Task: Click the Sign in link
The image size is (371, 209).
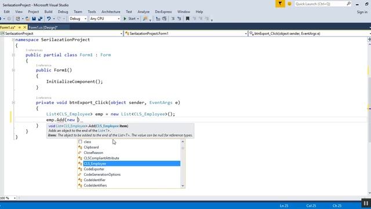Action: coord(362,12)
